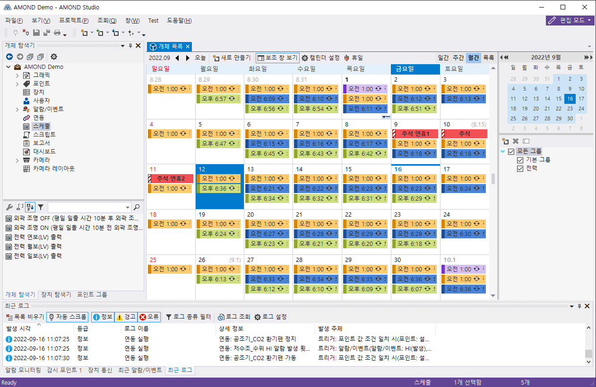Click the red 추석 holiday bar
This screenshot has height=387, width=596.
click(464, 134)
